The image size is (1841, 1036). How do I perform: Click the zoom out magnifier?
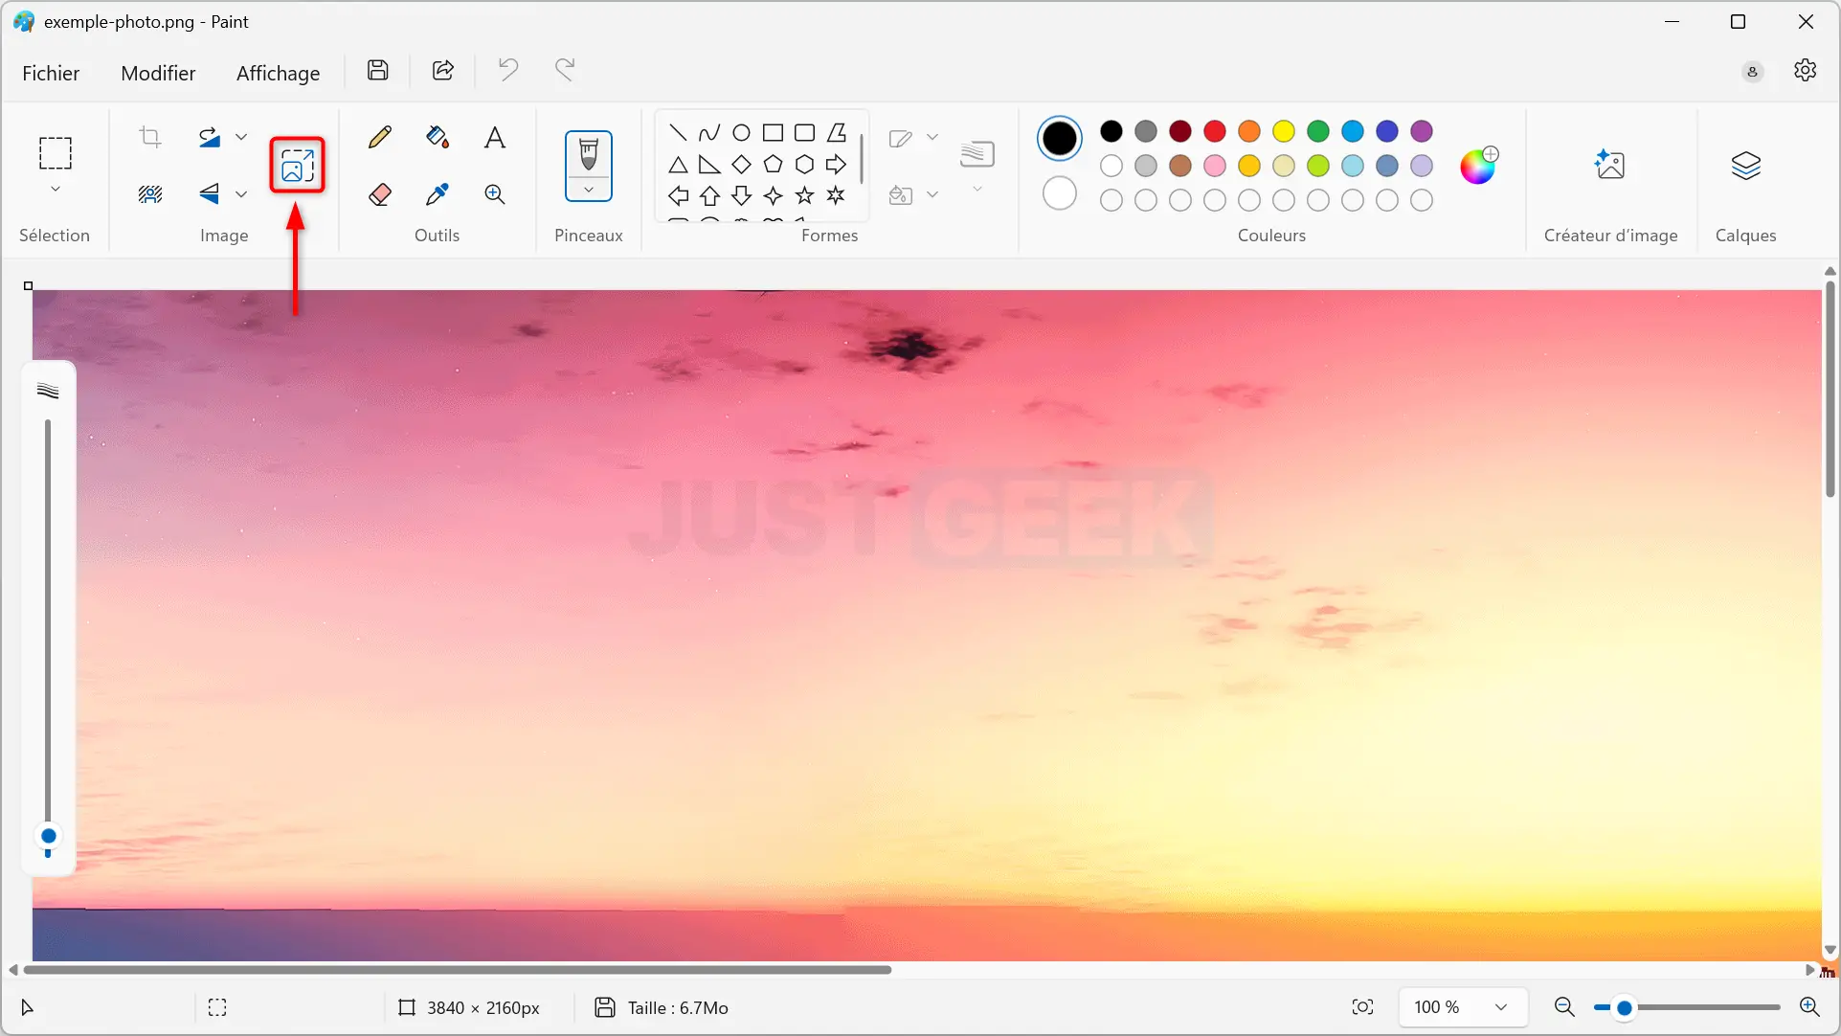point(1564,1007)
